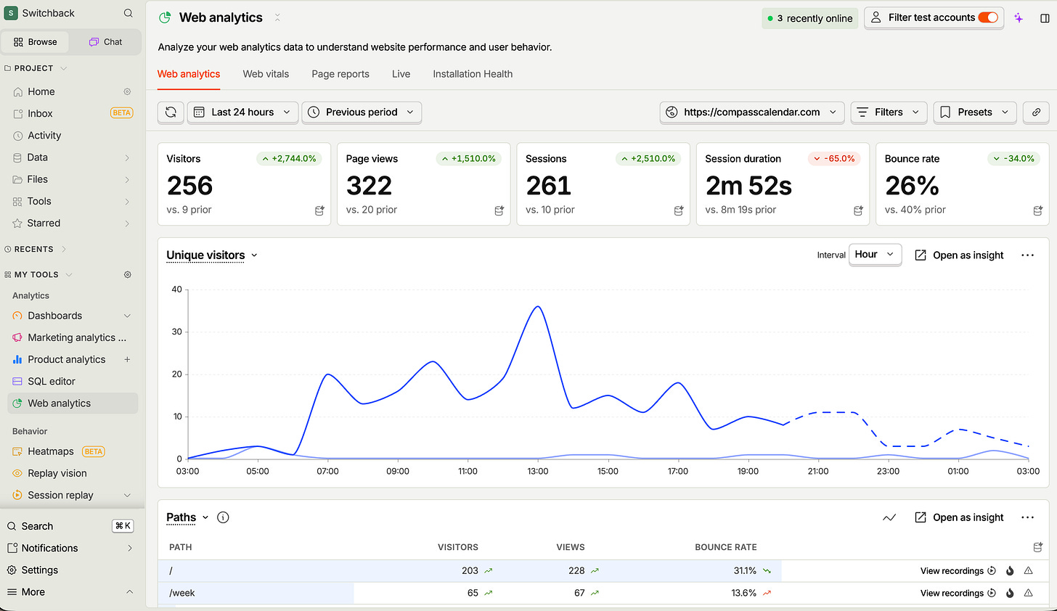Expand Dashboards in the sidebar
1057x611 pixels.
pyautogui.click(x=128, y=316)
